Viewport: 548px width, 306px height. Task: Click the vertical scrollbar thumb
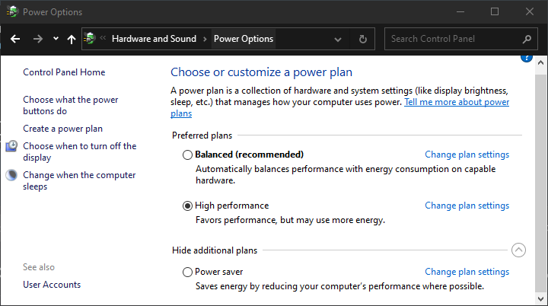[540, 183]
